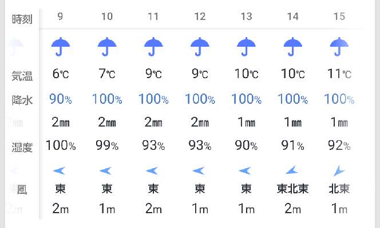The width and height of the screenshot is (380, 228).
Task: Click the umbrella icon in the 10 o'clock column
Action: coord(107,47)
